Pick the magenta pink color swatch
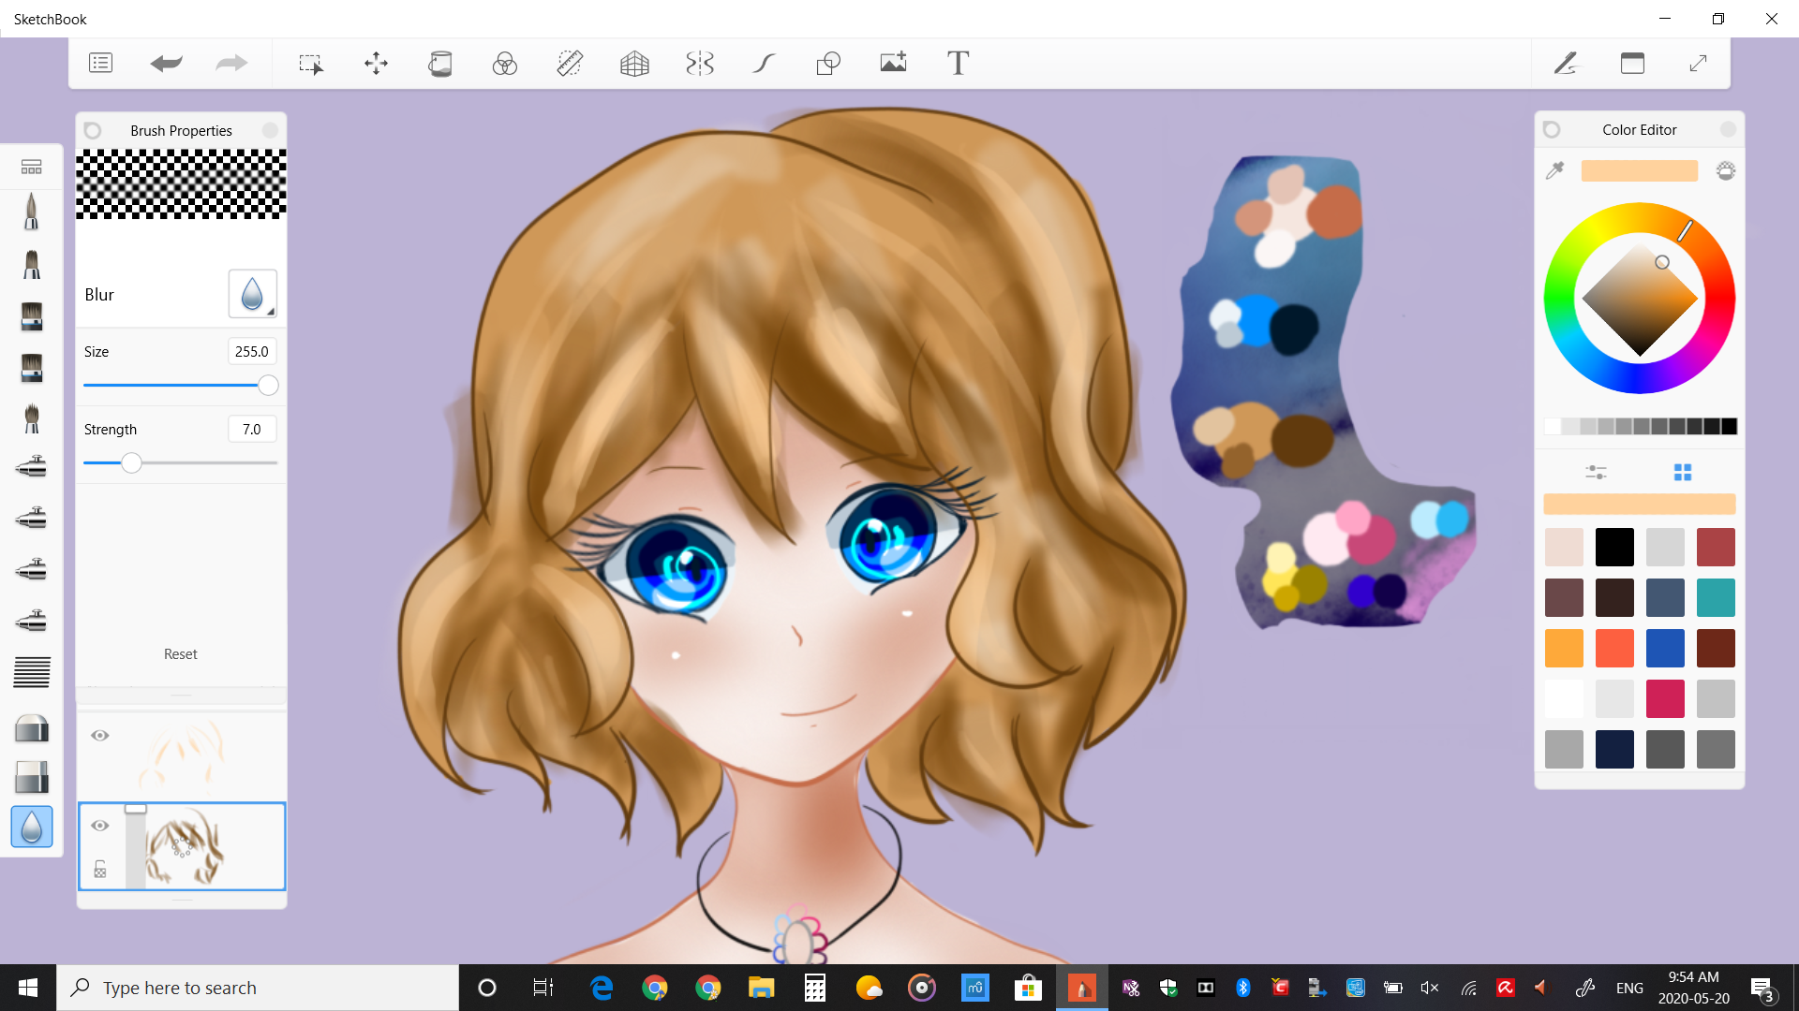Viewport: 1799px width, 1011px height. (1665, 698)
